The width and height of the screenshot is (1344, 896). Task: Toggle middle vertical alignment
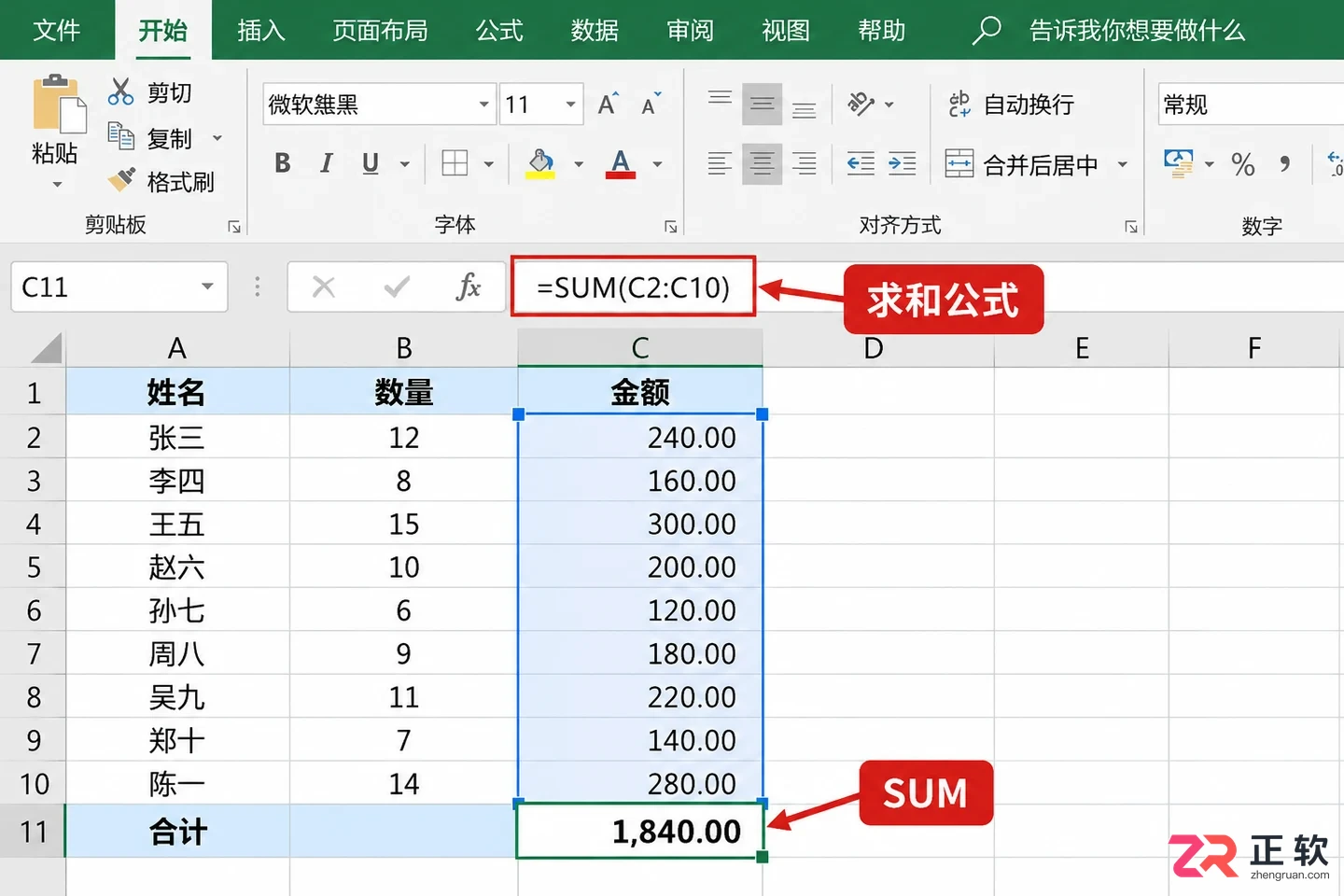(762, 104)
